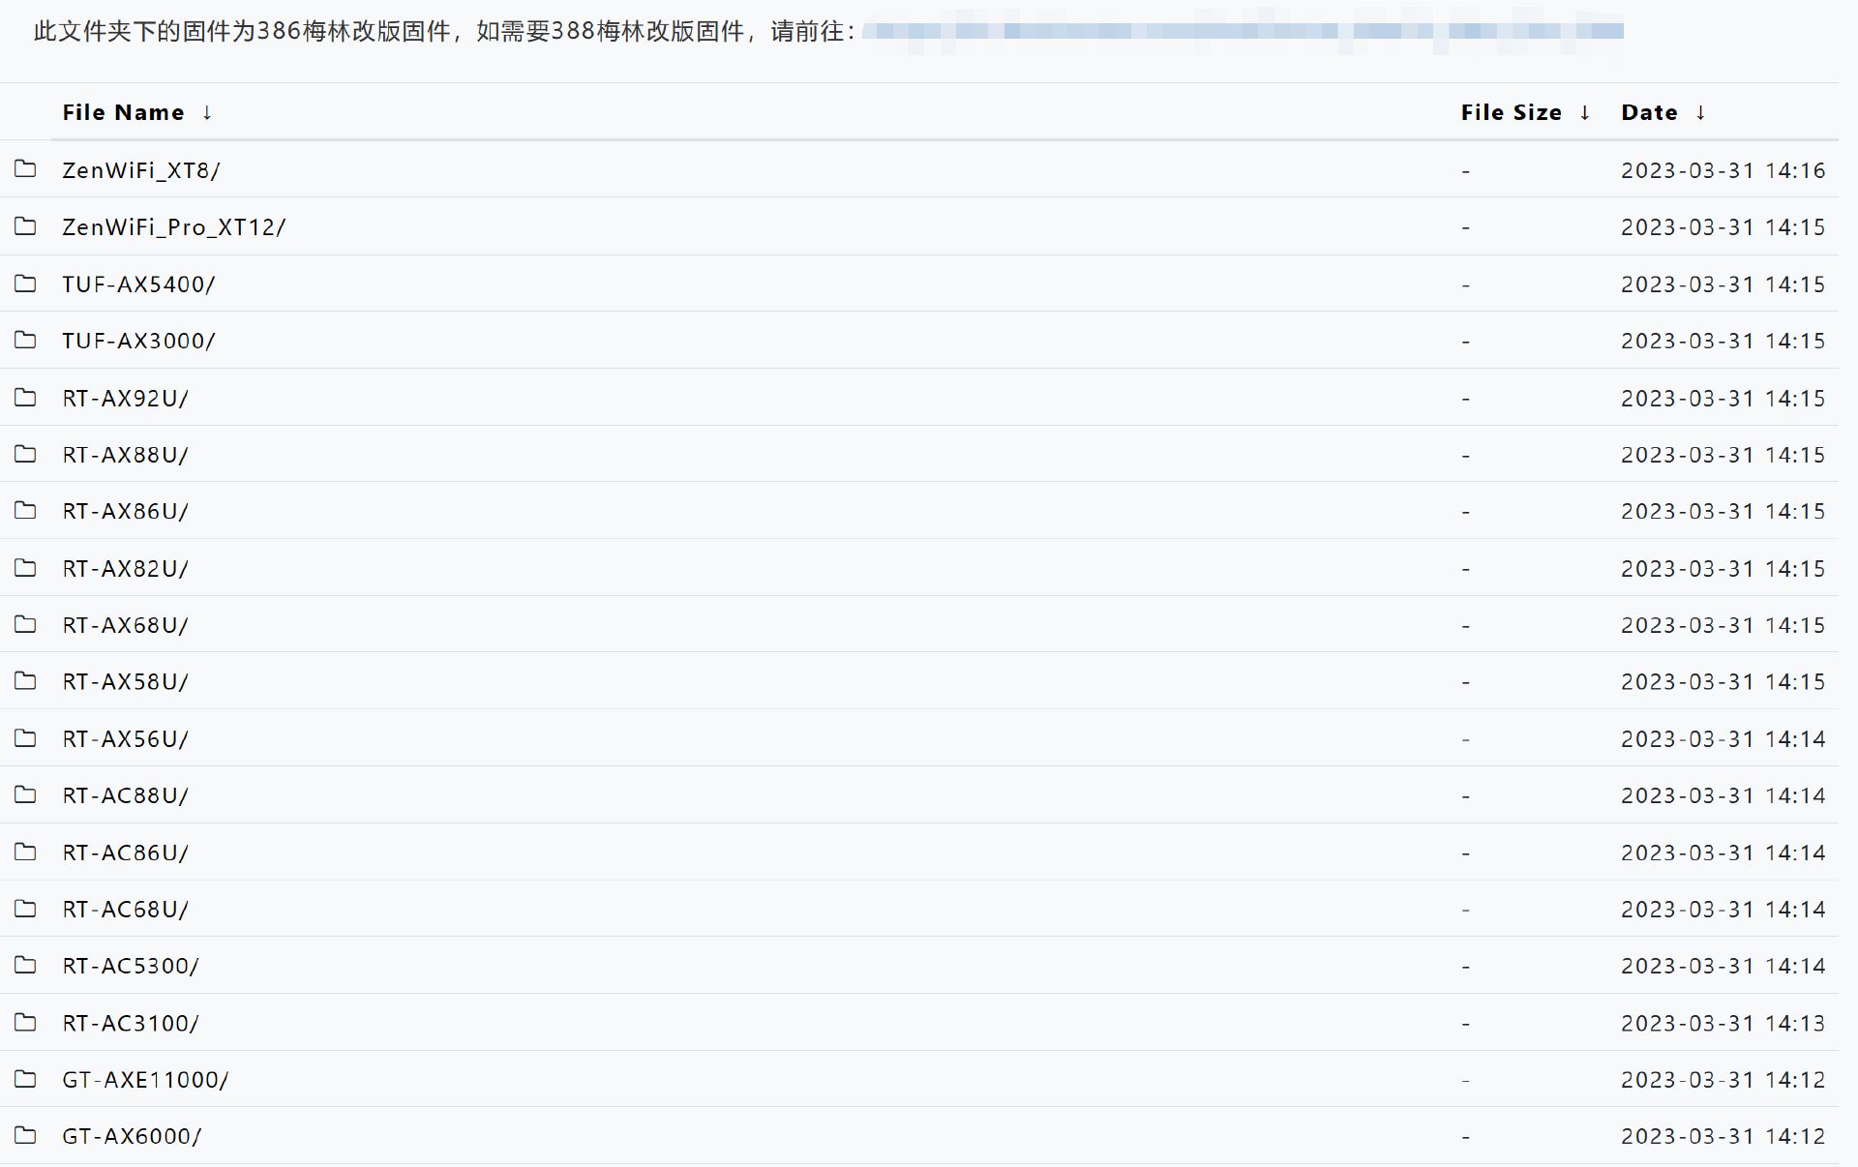The height and width of the screenshot is (1167, 1858).
Task: Click the folder icon beside RT-AC68U/
Action: (25, 909)
